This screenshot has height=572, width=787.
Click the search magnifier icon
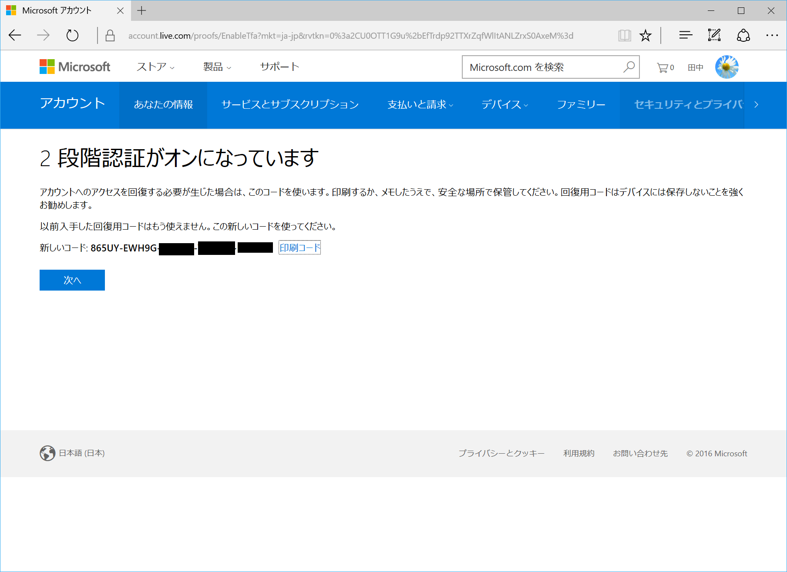[629, 67]
